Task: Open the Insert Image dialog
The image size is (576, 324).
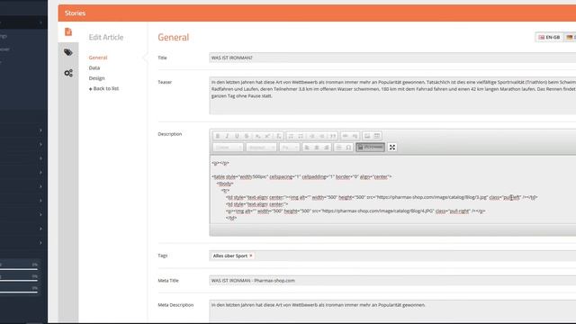Action: tap(367, 136)
